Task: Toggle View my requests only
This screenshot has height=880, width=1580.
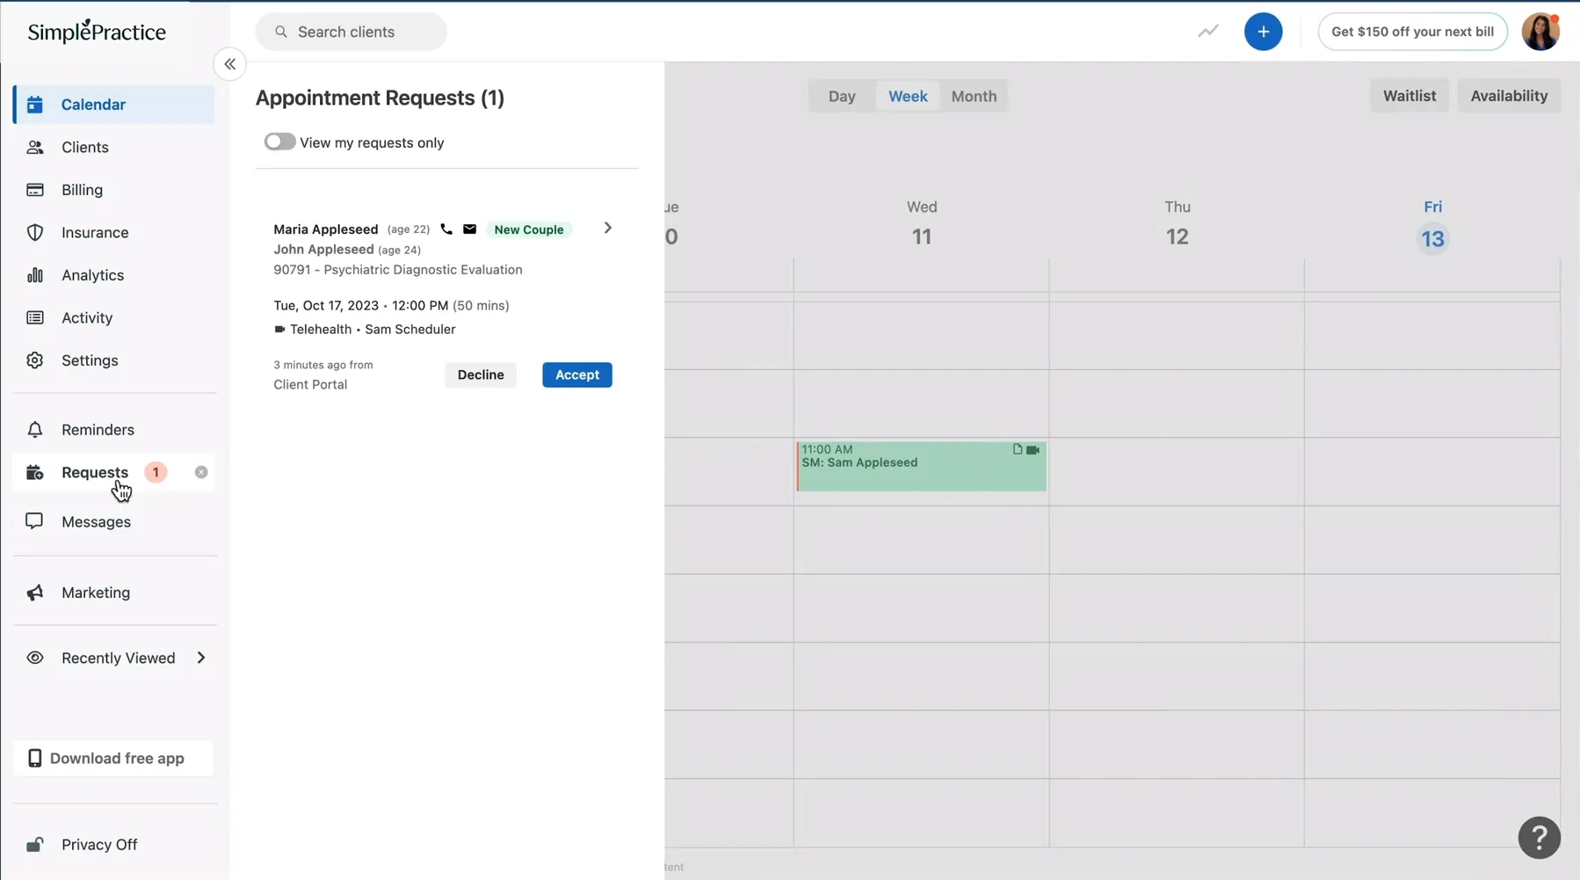Action: click(x=279, y=141)
